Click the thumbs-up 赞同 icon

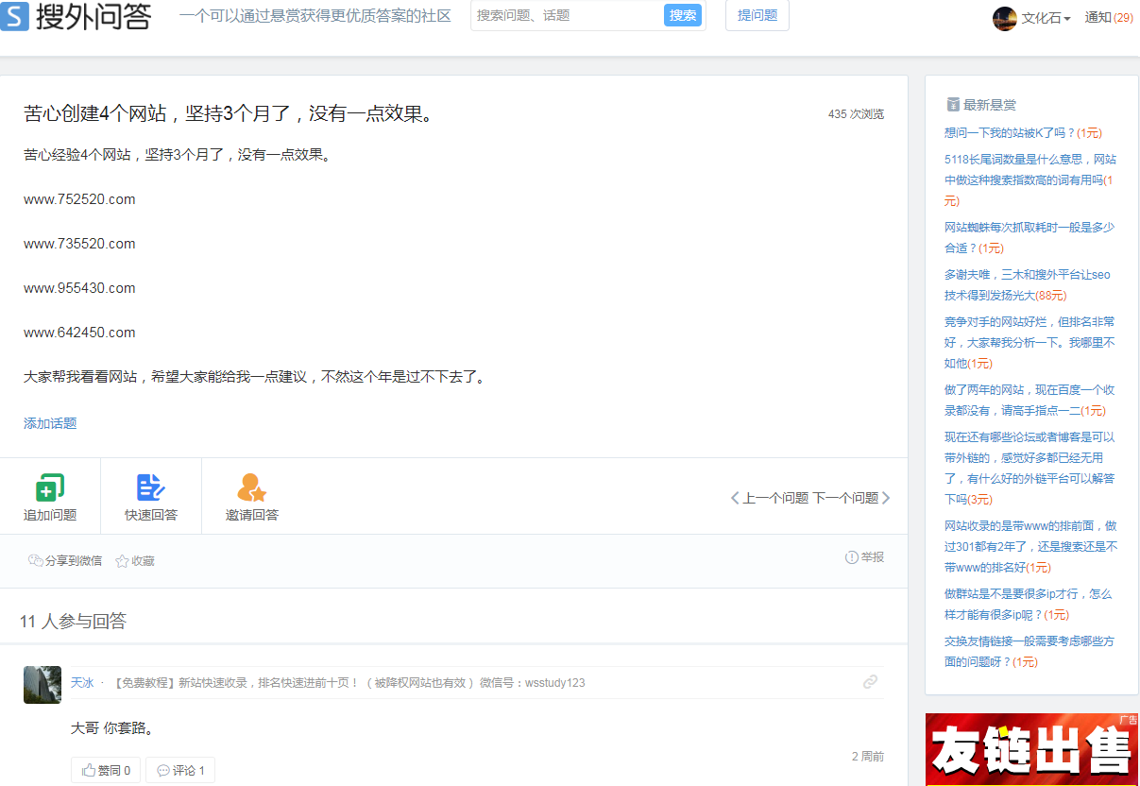click(x=89, y=770)
